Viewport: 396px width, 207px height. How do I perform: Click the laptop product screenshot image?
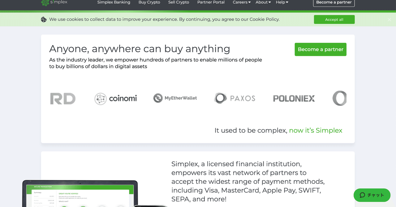coord(80,195)
